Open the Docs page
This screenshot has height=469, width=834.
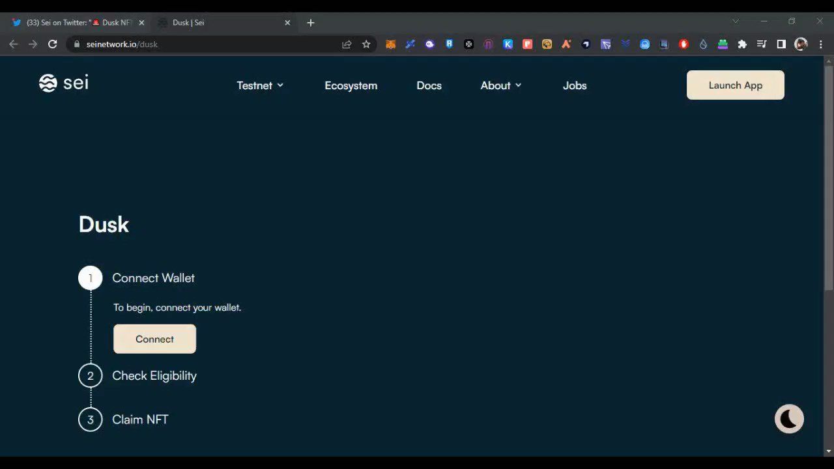[x=429, y=85]
